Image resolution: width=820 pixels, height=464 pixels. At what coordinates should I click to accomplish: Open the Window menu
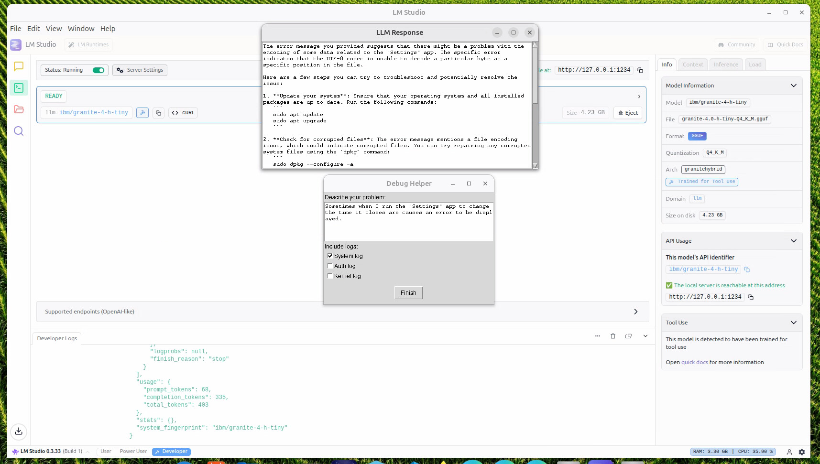(x=81, y=29)
